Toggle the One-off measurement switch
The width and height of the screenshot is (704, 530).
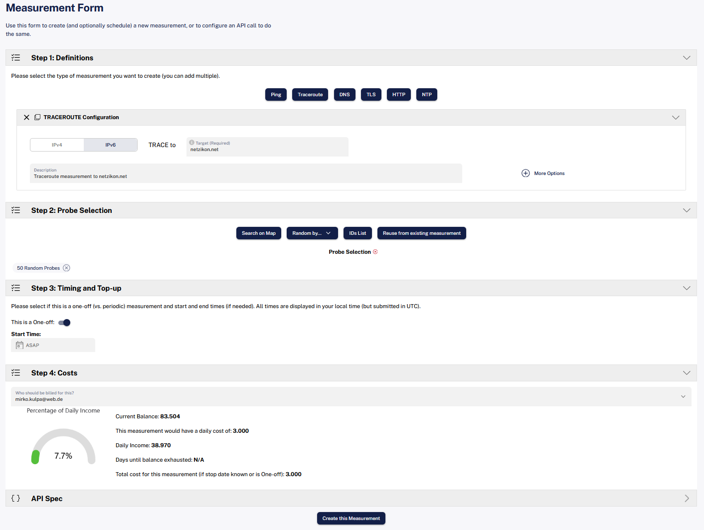[x=64, y=323]
